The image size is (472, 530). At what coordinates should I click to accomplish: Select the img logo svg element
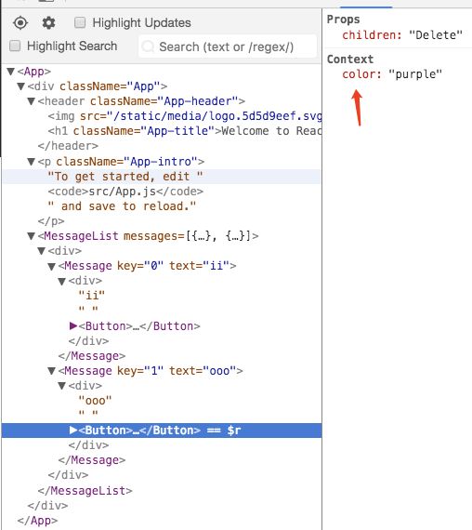pyautogui.click(x=185, y=116)
